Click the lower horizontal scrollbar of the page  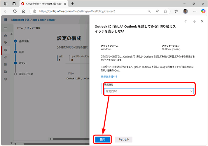[x=57, y=144]
